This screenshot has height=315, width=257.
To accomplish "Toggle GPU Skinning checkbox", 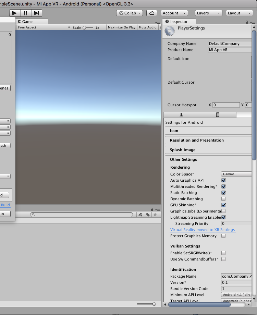I will click(x=223, y=205).
